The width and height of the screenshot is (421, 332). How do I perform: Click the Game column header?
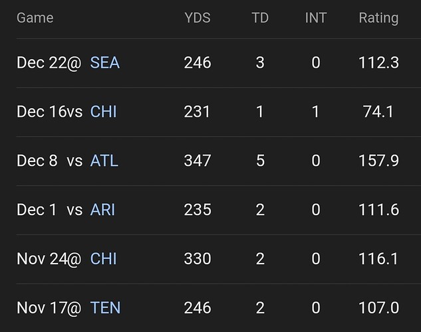click(x=35, y=18)
